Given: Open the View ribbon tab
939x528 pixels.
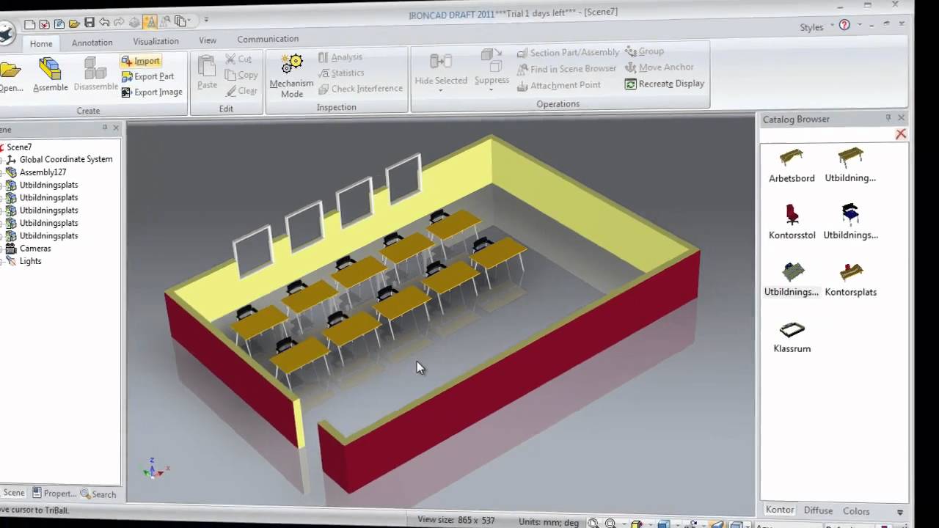Looking at the screenshot, I should point(208,40).
